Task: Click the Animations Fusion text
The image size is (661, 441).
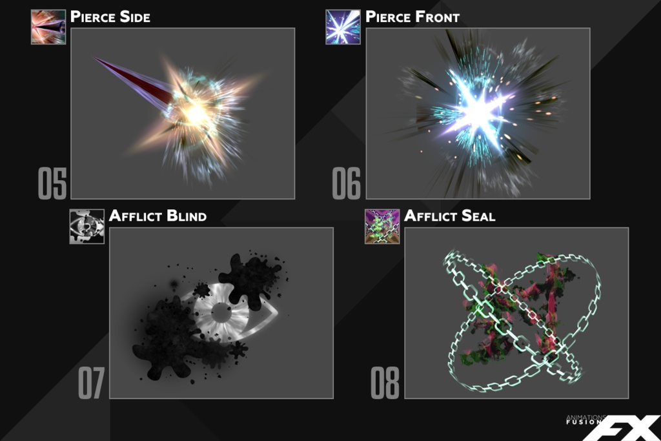Action: click(x=586, y=420)
